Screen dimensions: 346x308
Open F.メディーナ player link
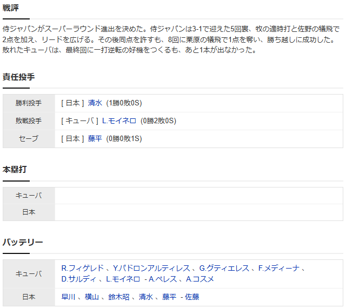tap(279, 269)
